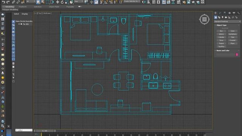Click the Select and Place tool

coord(71,2)
